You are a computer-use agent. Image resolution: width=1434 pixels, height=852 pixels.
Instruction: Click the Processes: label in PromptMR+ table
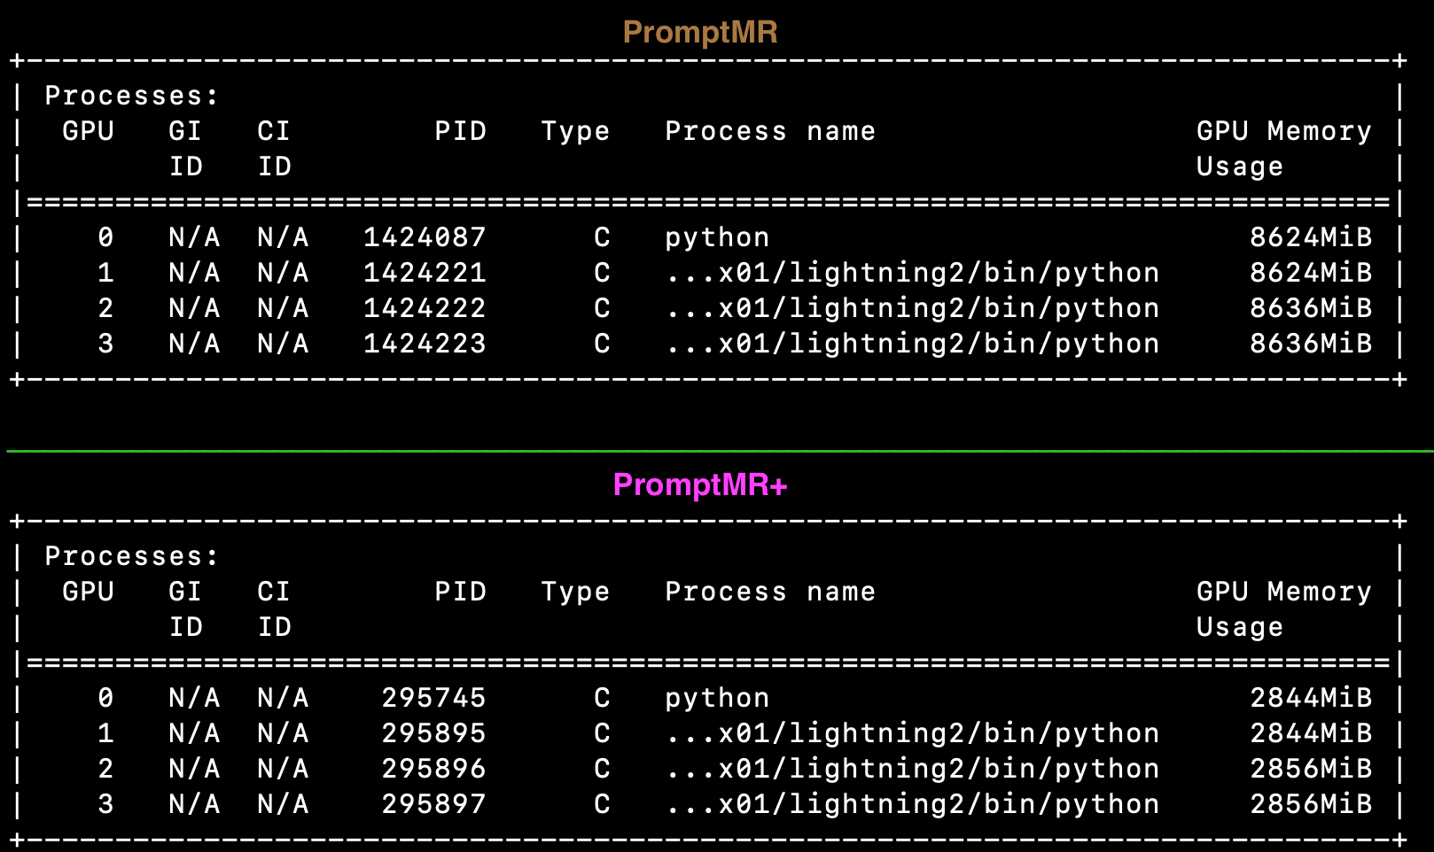click(131, 556)
